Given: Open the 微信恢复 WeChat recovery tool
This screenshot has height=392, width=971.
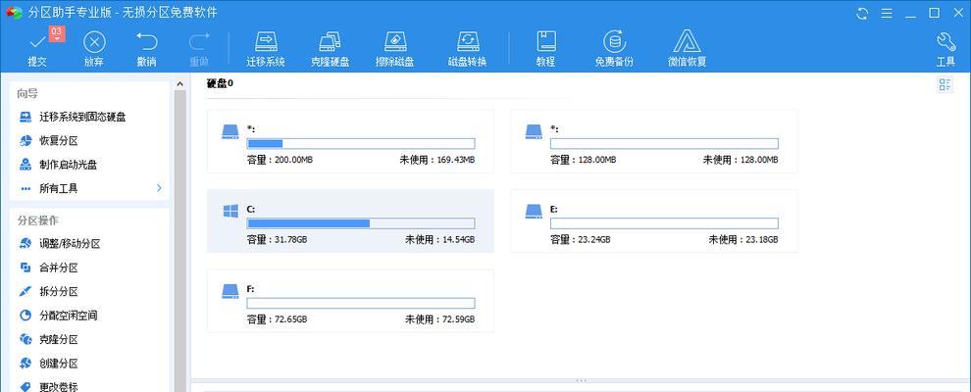Looking at the screenshot, I should pyautogui.click(x=687, y=49).
